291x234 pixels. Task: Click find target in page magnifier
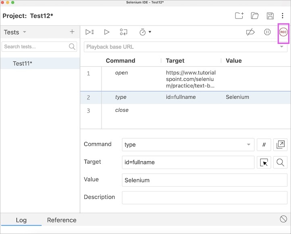[281, 162]
